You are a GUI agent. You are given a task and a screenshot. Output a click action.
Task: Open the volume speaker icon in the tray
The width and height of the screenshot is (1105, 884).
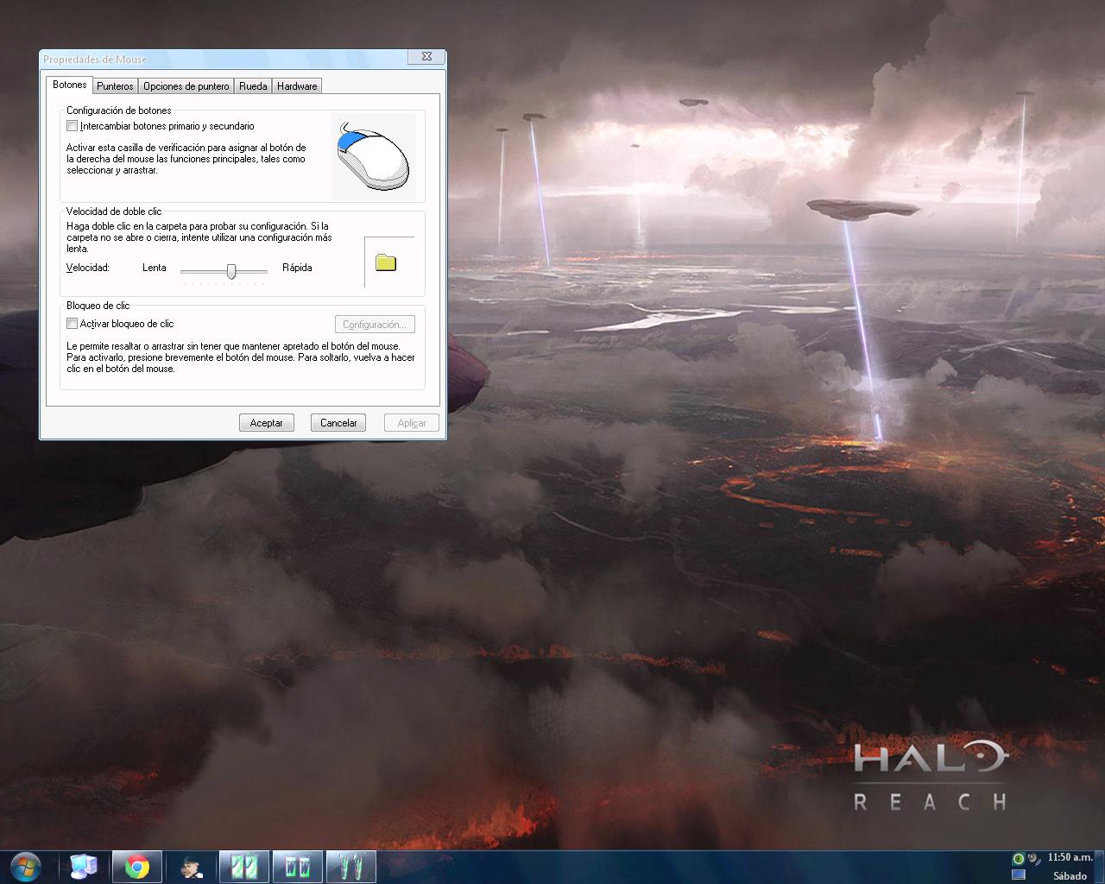pyautogui.click(x=1033, y=858)
